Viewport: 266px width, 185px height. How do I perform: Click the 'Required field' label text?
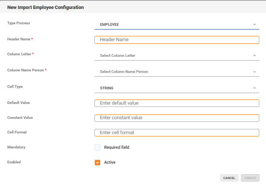(117, 147)
